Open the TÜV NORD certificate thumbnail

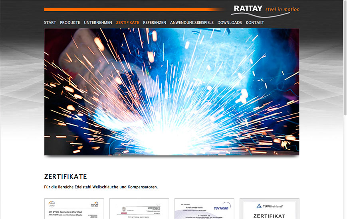tap(204, 209)
